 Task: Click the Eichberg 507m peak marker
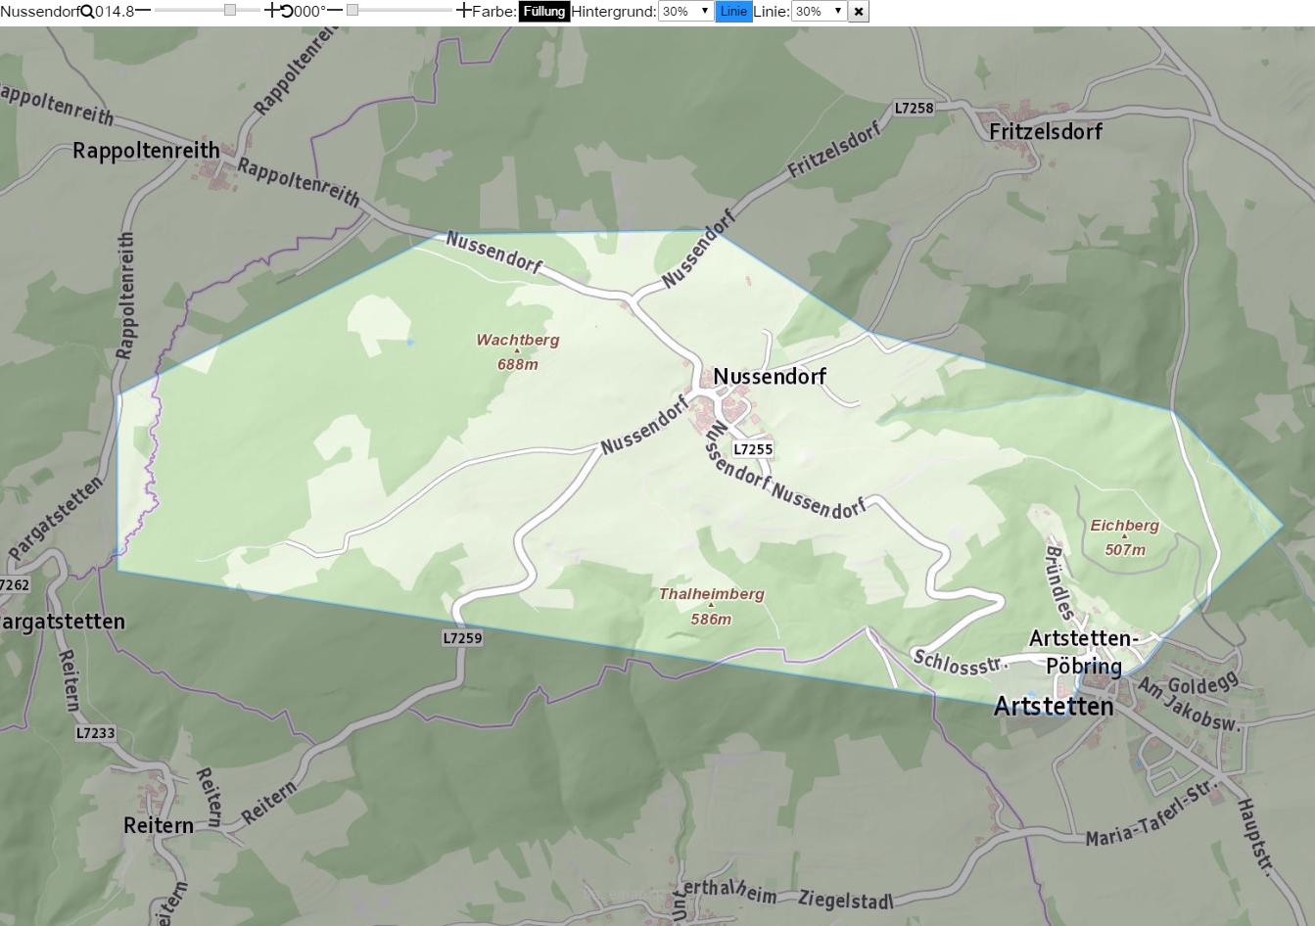coord(1125,537)
